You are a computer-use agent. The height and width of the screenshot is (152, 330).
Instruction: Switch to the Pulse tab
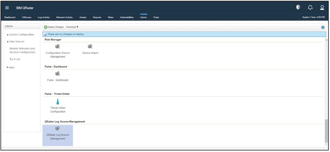[156, 17]
